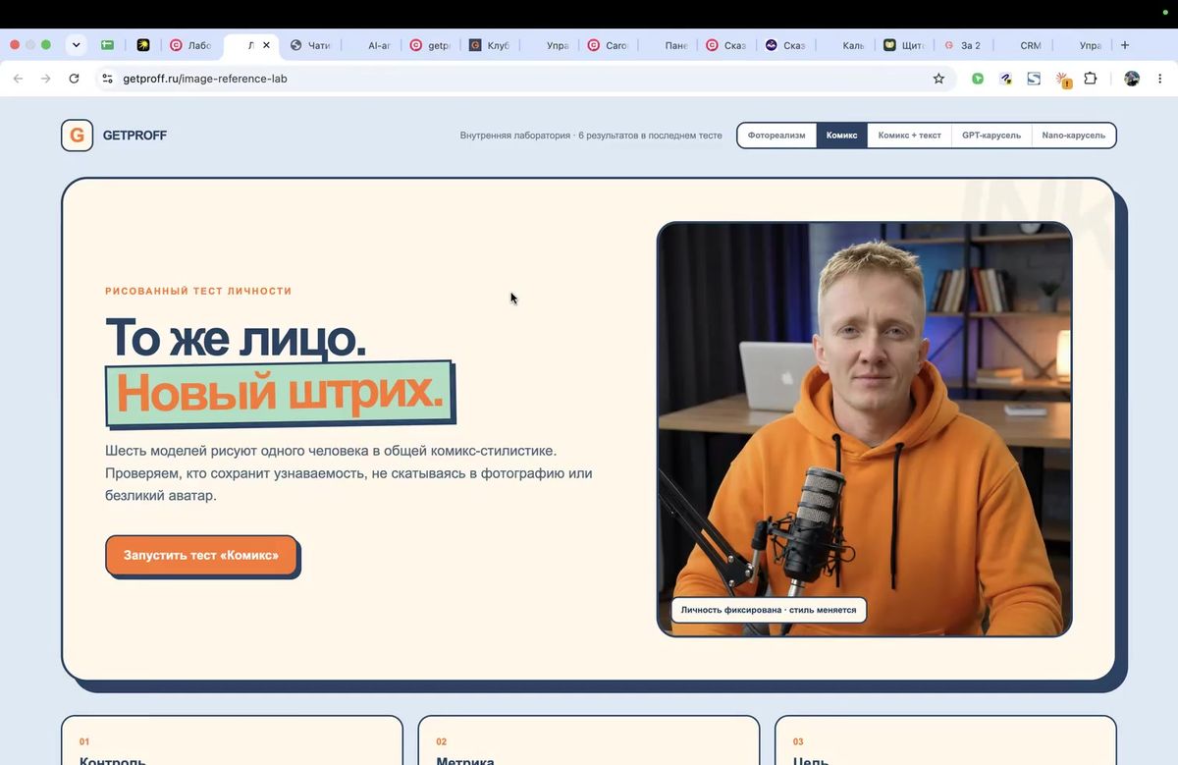Click 'Запустить тест «Комикс»' button

click(201, 555)
